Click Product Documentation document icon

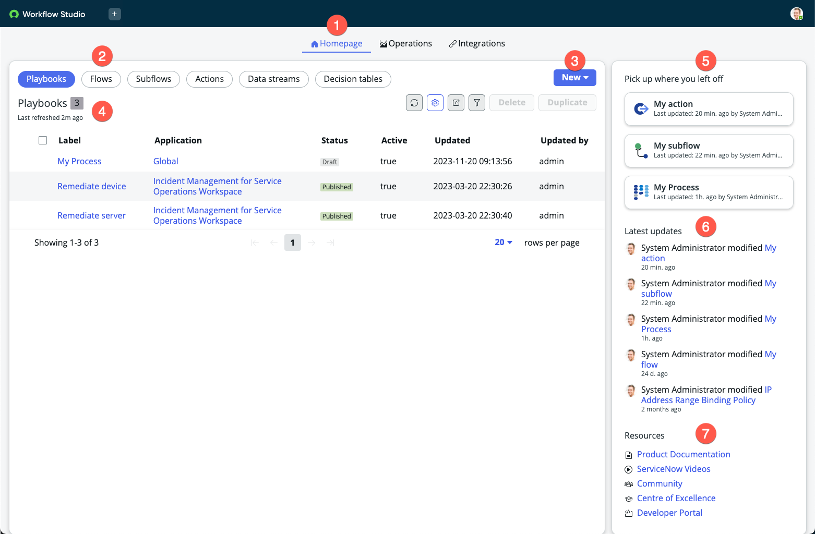coord(629,455)
